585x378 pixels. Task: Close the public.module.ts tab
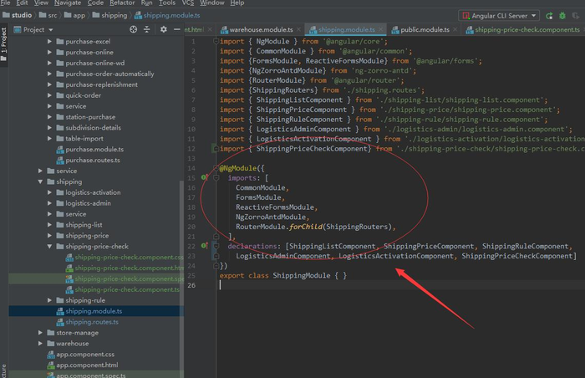tap(455, 29)
